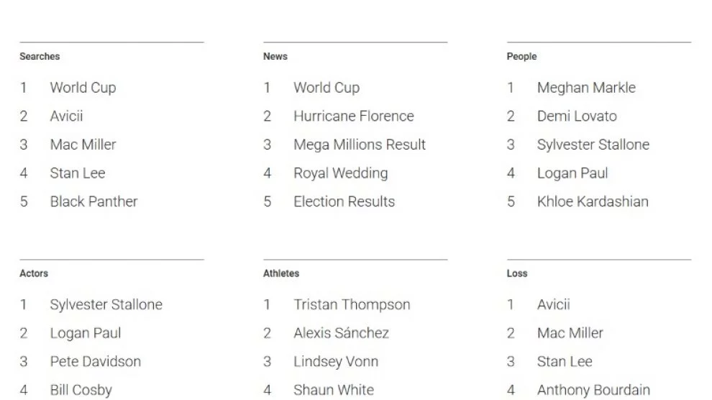The width and height of the screenshot is (712, 400).
Task: Open the Actors category heading
Action: (x=34, y=273)
